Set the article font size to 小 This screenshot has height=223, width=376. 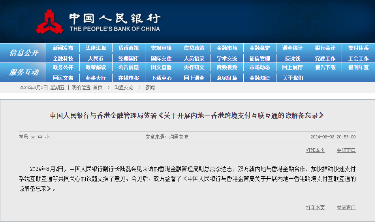click(x=47, y=137)
